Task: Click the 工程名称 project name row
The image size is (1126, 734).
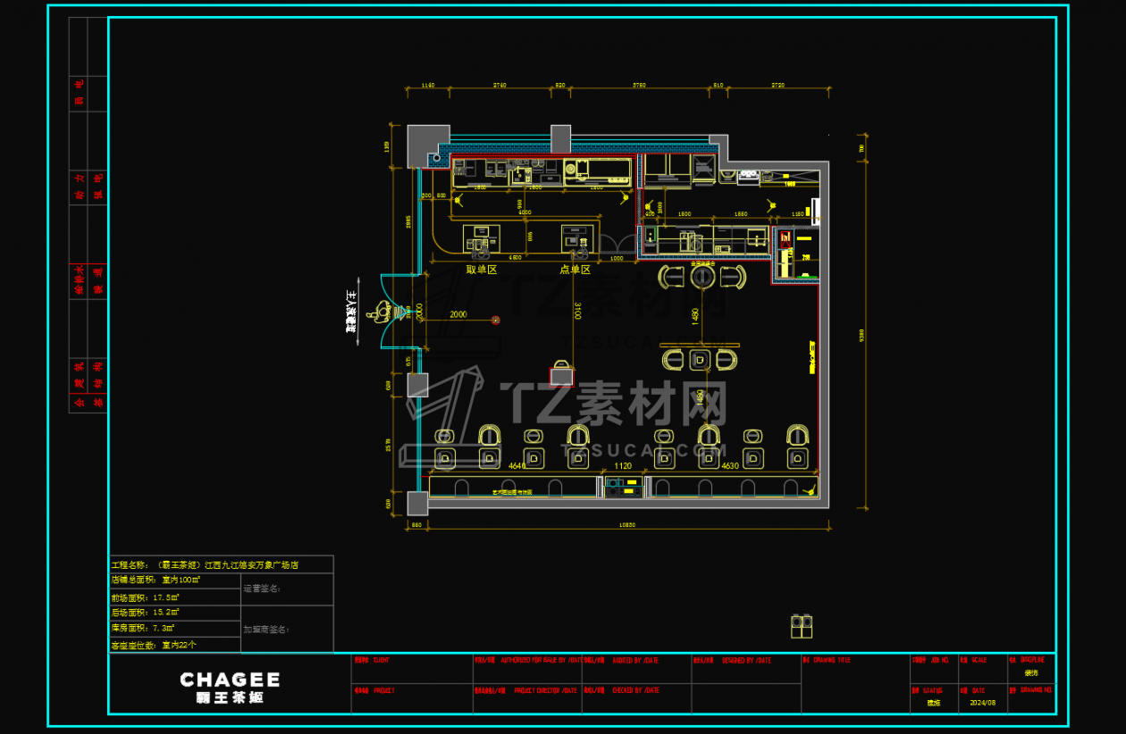Action: pyautogui.click(x=221, y=564)
